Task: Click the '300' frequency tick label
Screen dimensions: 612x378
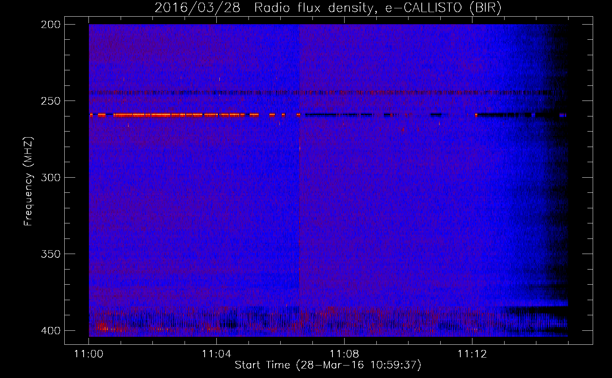Action: click(51, 177)
